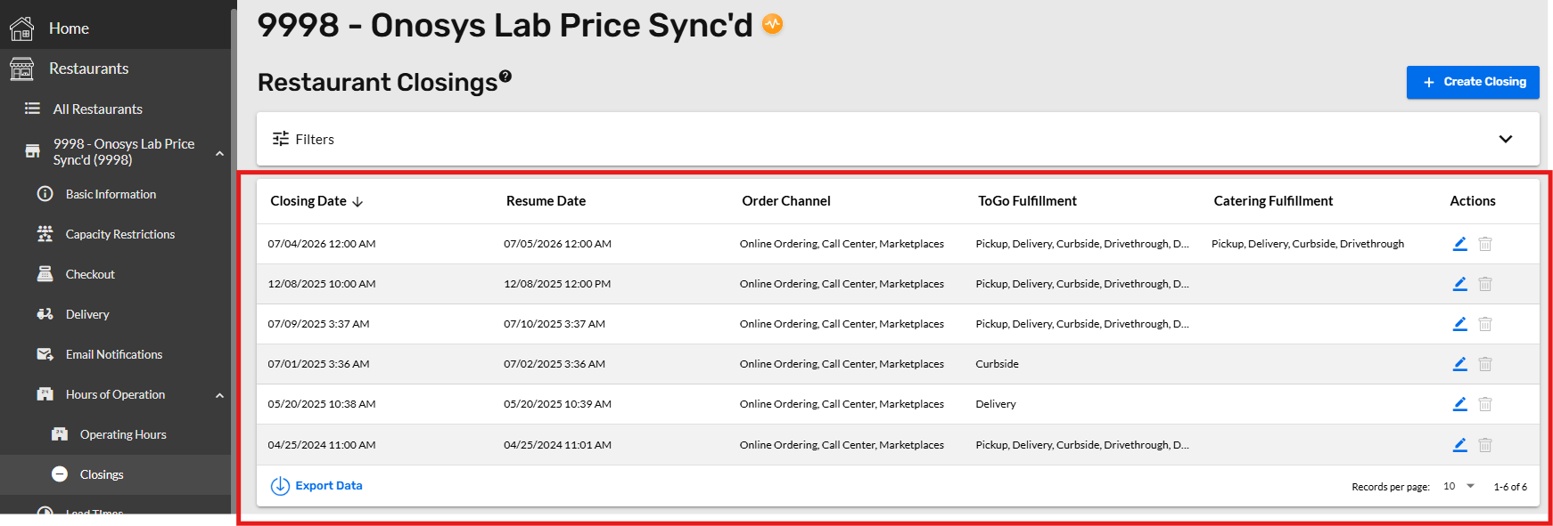Expand the Filters panel chevron
Screen dimensions: 1553x526
1506,139
